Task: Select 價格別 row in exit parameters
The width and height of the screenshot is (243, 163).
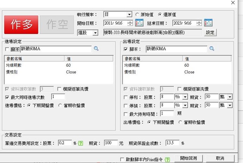Action: tap(177, 72)
